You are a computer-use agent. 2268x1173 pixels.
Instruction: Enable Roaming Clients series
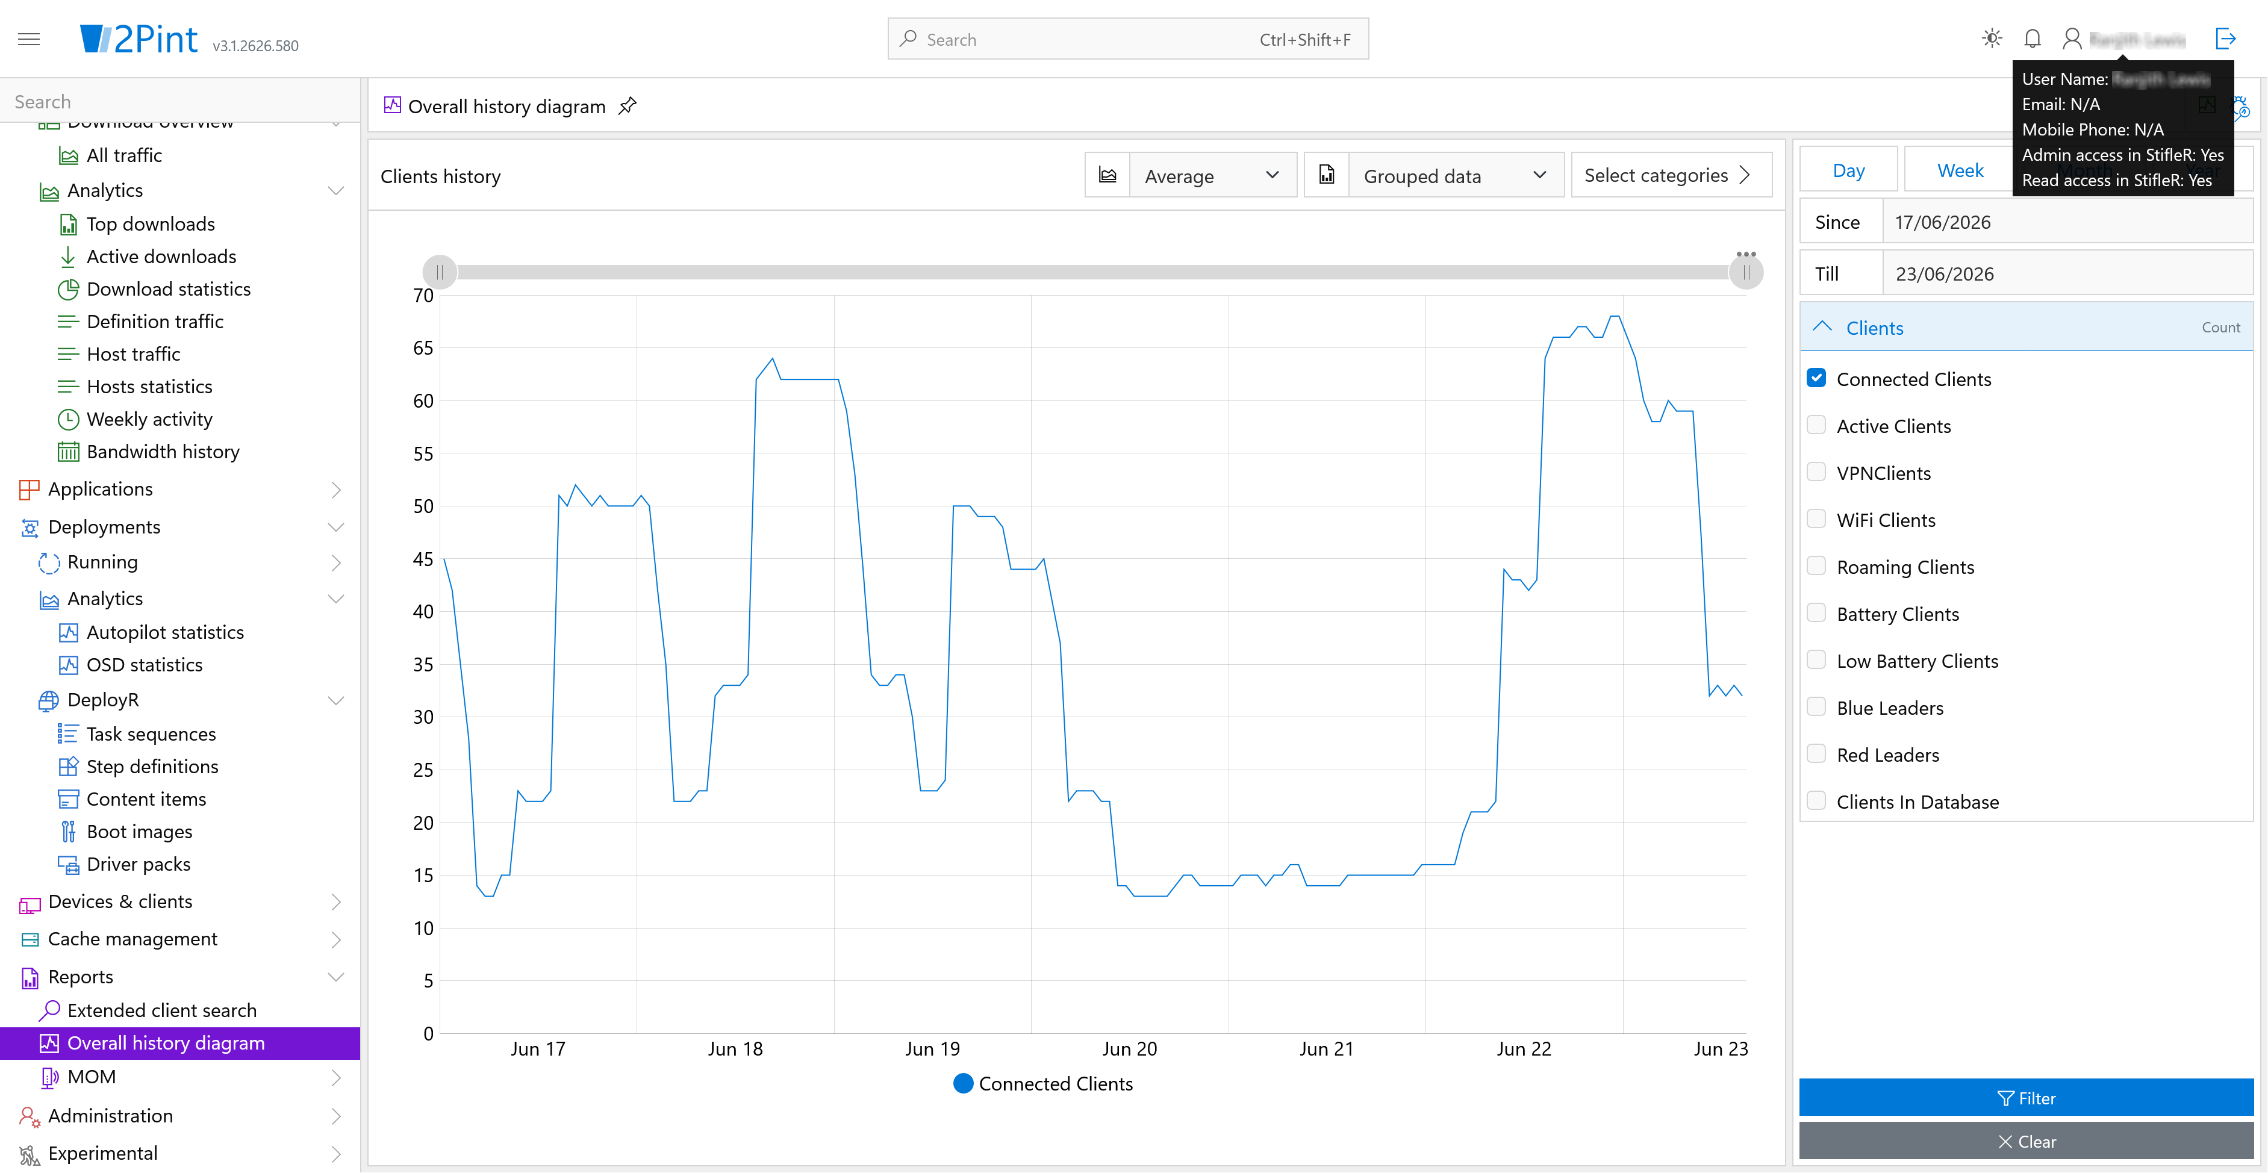point(1816,566)
